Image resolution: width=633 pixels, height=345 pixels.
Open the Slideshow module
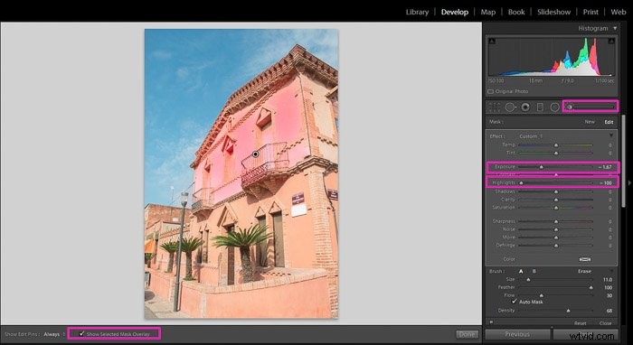(x=553, y=12)
